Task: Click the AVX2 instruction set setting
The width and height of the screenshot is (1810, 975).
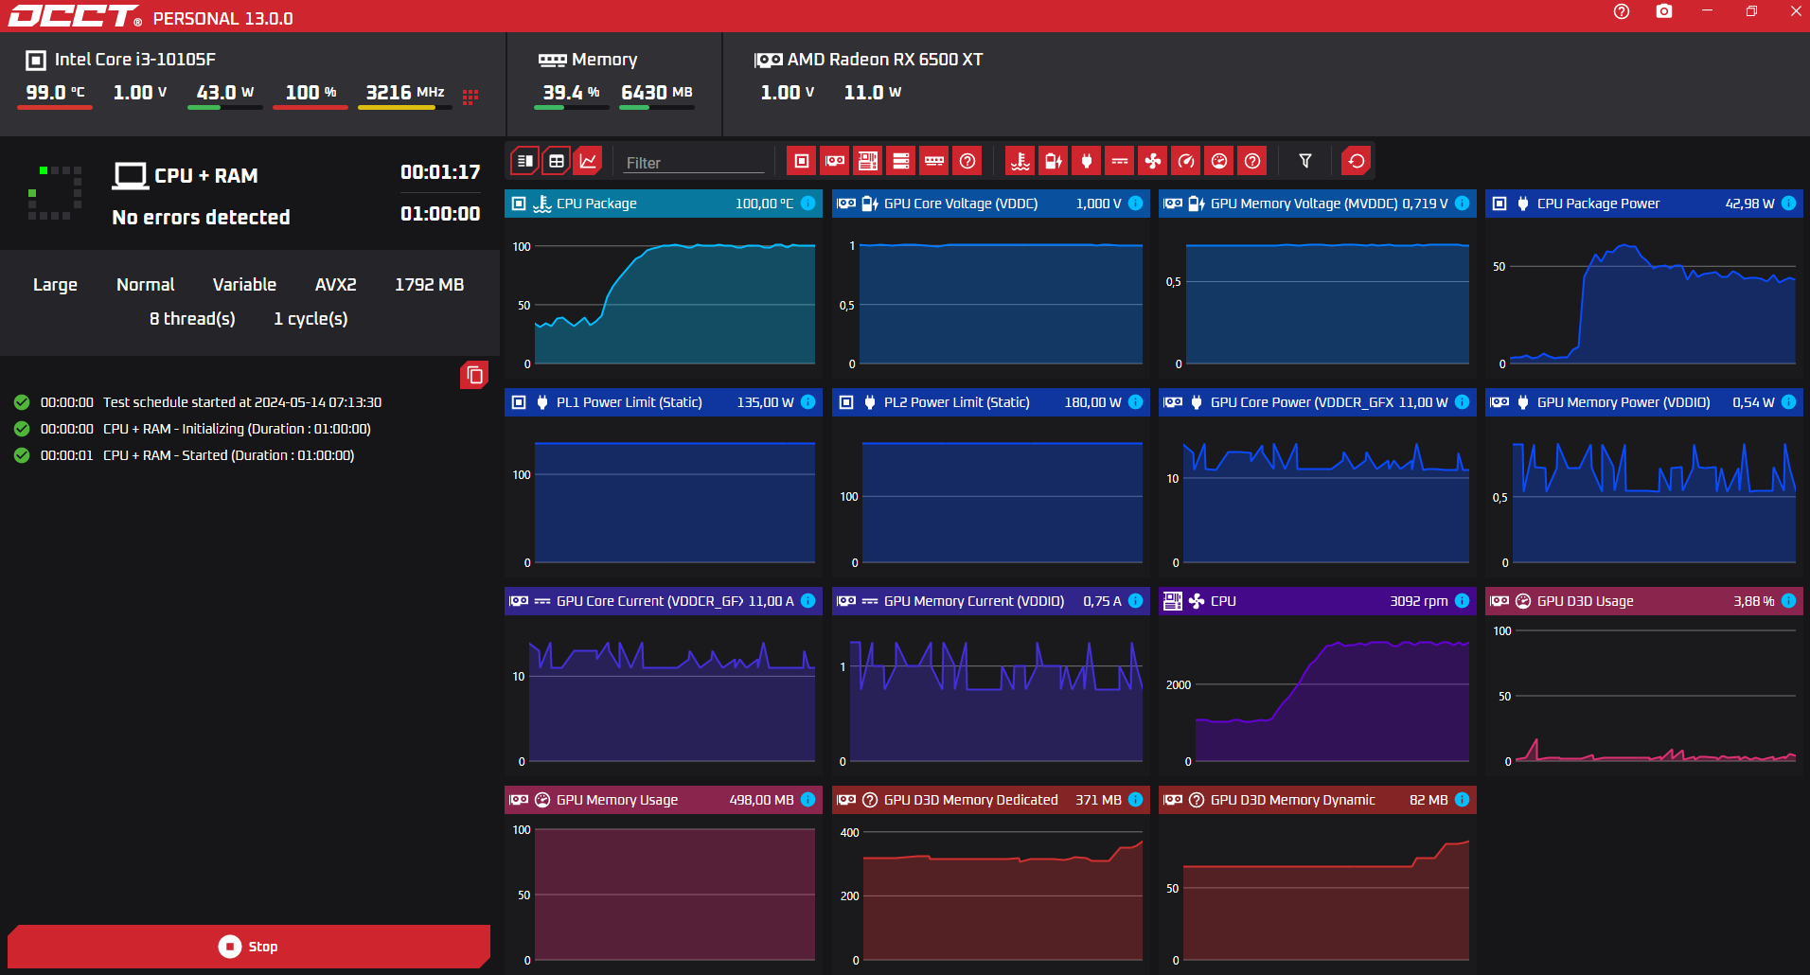Action: 336,285
